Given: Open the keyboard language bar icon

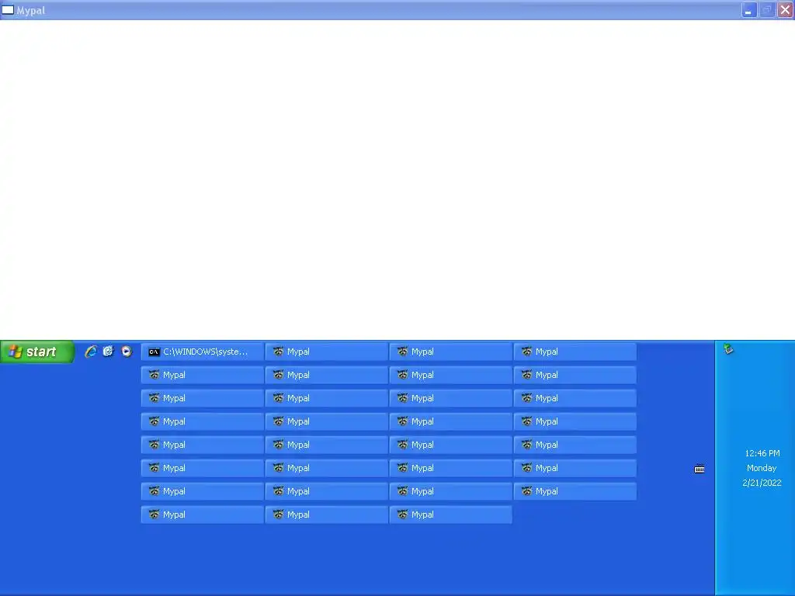Looking at the screenshot, I should (x=700, y=469).
